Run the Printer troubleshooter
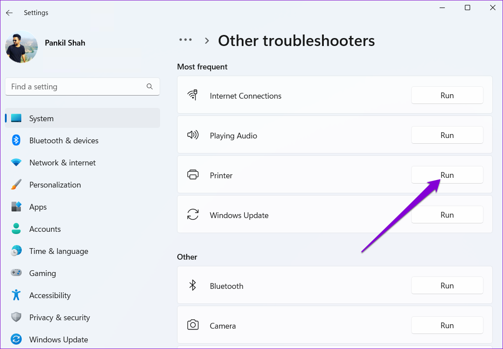This screenshot has height=349, width=503. point(447,175)
